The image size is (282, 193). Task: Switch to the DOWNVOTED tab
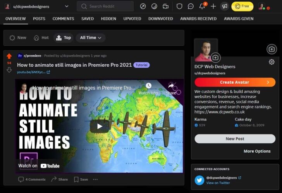click(x=161, y=19)
